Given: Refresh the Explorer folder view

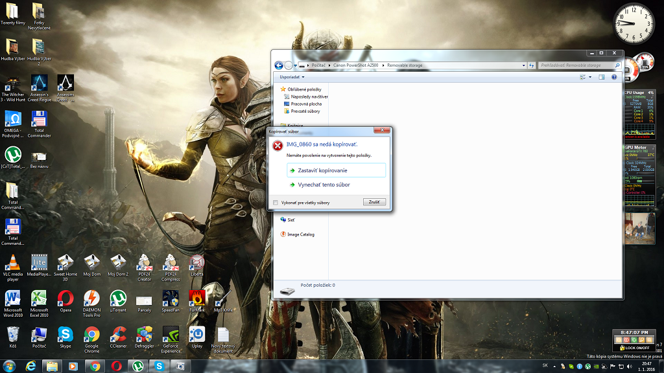Looking at the screenshot, I should 532,65.
